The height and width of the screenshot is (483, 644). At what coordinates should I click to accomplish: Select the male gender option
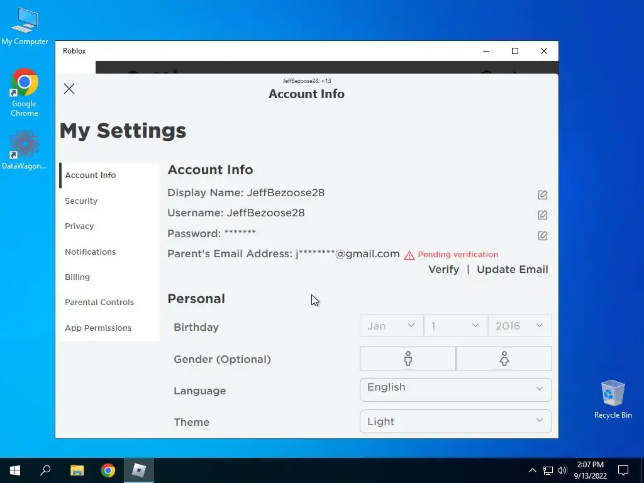click(x=408, y=358)
